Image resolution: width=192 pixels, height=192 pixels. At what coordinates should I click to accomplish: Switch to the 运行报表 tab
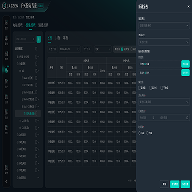pos(43,25)
